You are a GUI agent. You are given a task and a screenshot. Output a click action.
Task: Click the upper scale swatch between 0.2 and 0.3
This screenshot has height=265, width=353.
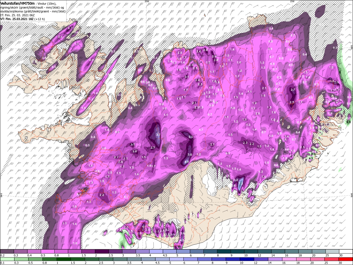(x=7, y=251)
